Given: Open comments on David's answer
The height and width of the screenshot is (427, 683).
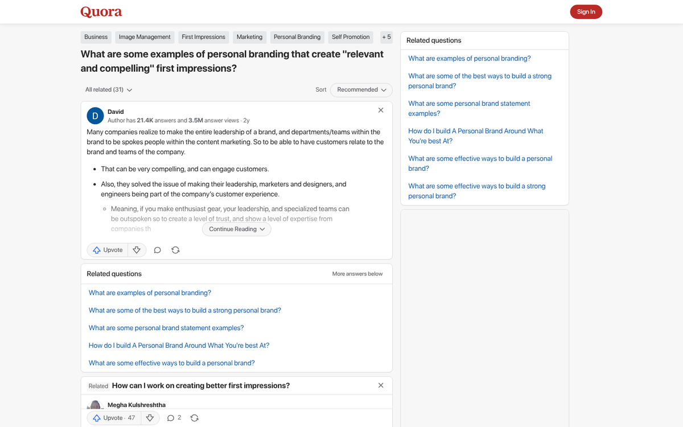Looking at the screenshot, I should point(157,249).
